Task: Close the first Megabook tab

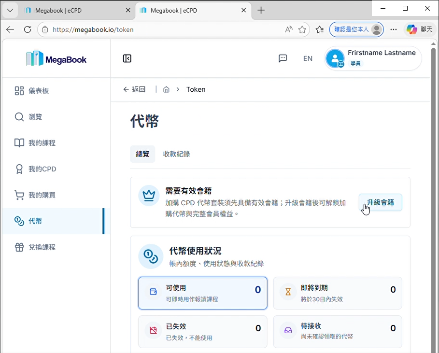Action: 128,10
